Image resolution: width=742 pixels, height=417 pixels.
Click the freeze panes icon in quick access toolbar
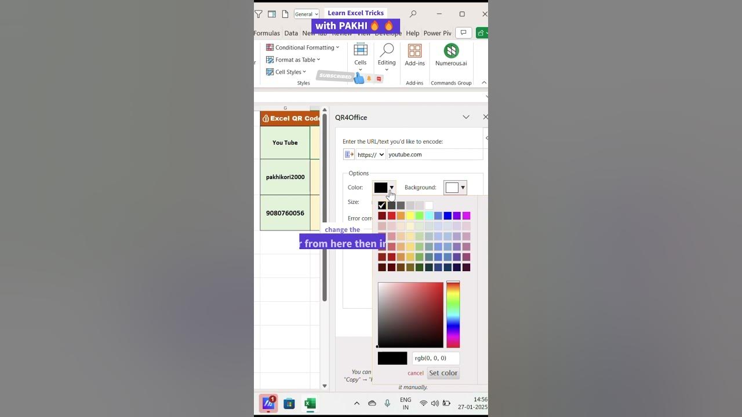pos(272,14)
